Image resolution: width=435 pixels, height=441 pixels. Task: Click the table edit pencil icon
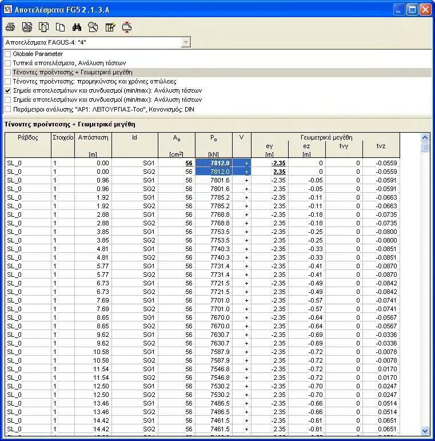(110, 27)
